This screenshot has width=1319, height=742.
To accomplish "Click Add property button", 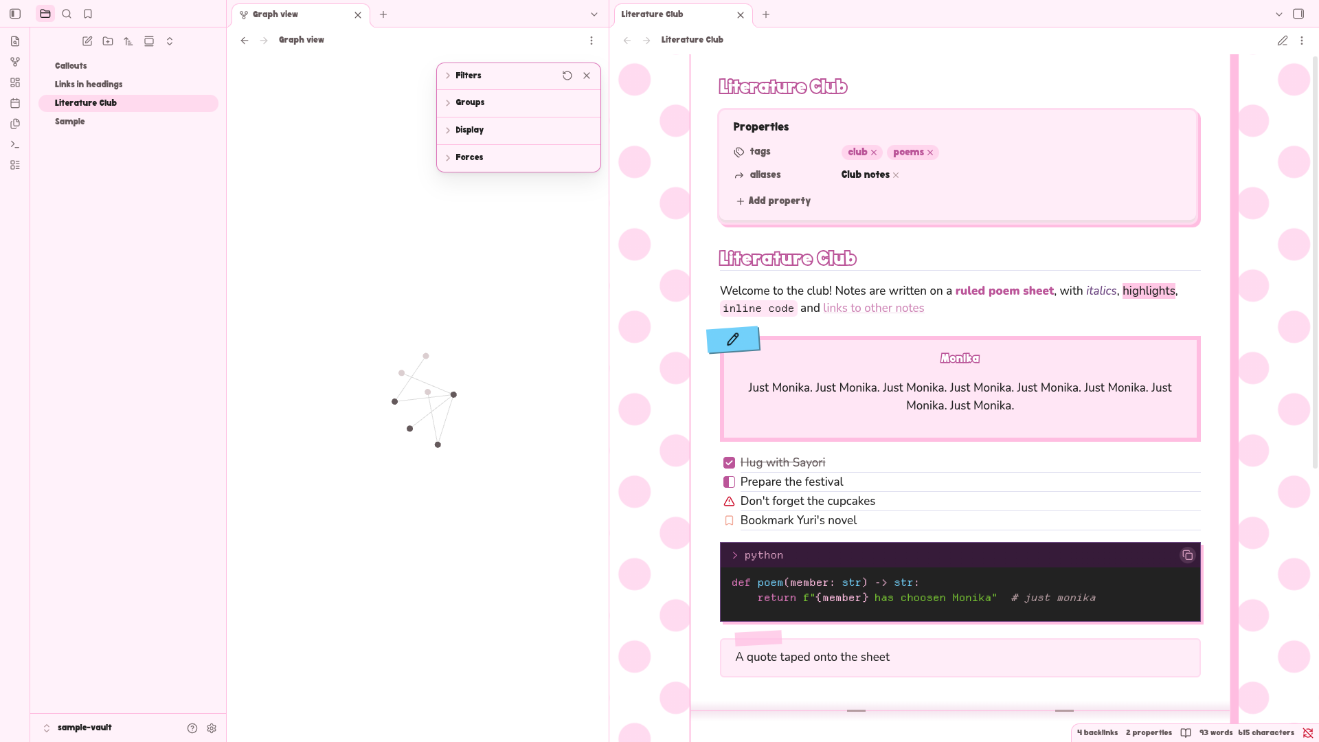I will tap(774, 201).
